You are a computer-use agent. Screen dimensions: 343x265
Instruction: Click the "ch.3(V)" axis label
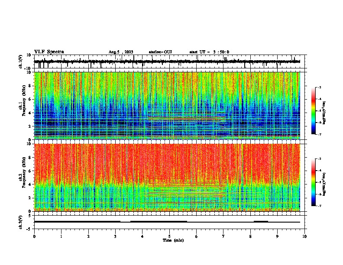21,222
